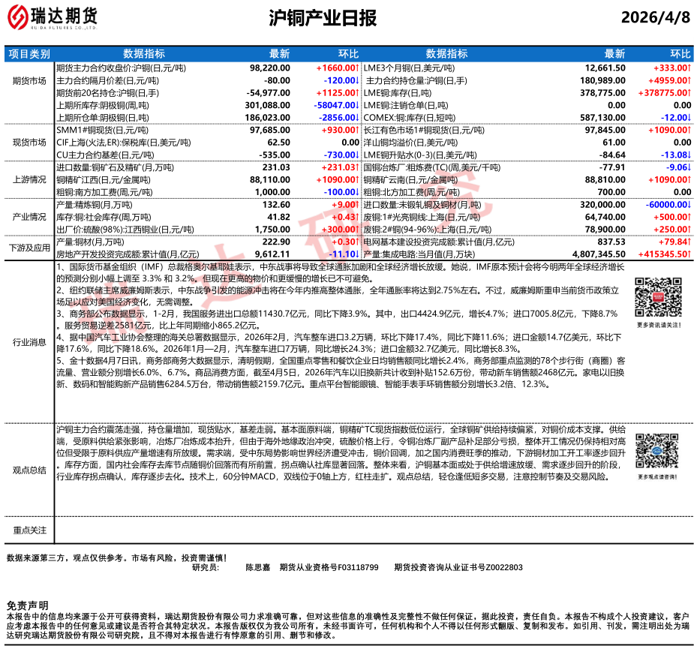Click the 上游情况 category cell
The image size is (697, 649).
click(29, 180)
